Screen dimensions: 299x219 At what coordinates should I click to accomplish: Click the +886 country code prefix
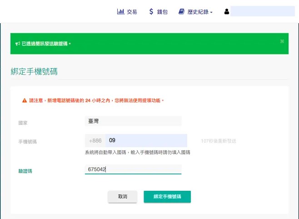point(95,141)
